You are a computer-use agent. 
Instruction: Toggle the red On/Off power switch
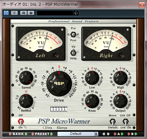point(21,122)
